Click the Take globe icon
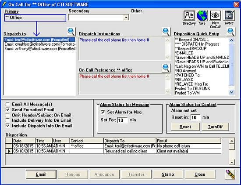Viewport: 241px width, 185px height. tap(202, 15)
